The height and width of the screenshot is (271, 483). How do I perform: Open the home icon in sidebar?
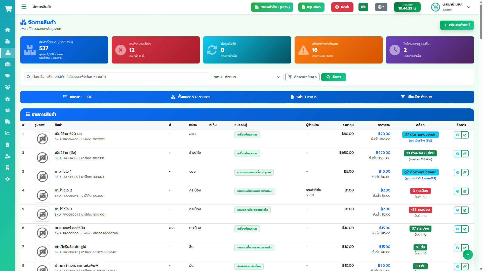pyautogui.click(x=8, y=30)
